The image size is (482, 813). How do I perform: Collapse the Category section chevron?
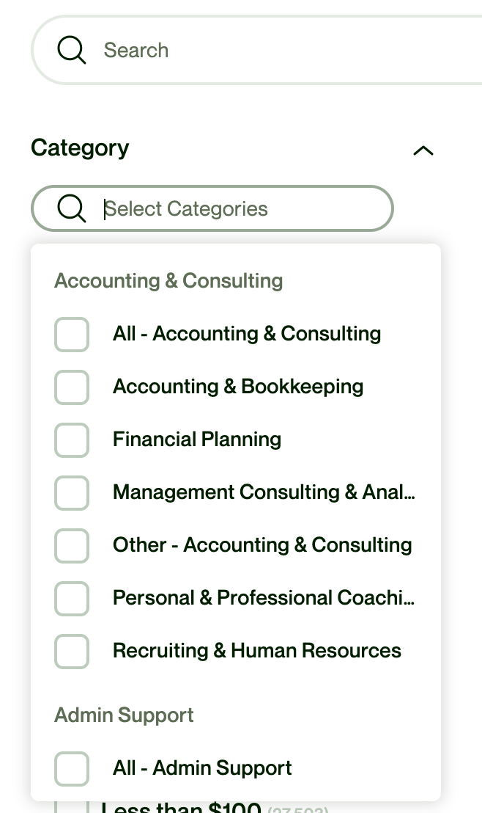423,150
